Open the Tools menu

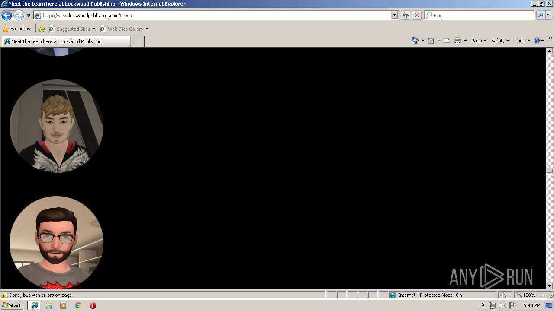(x=522, y=41)
